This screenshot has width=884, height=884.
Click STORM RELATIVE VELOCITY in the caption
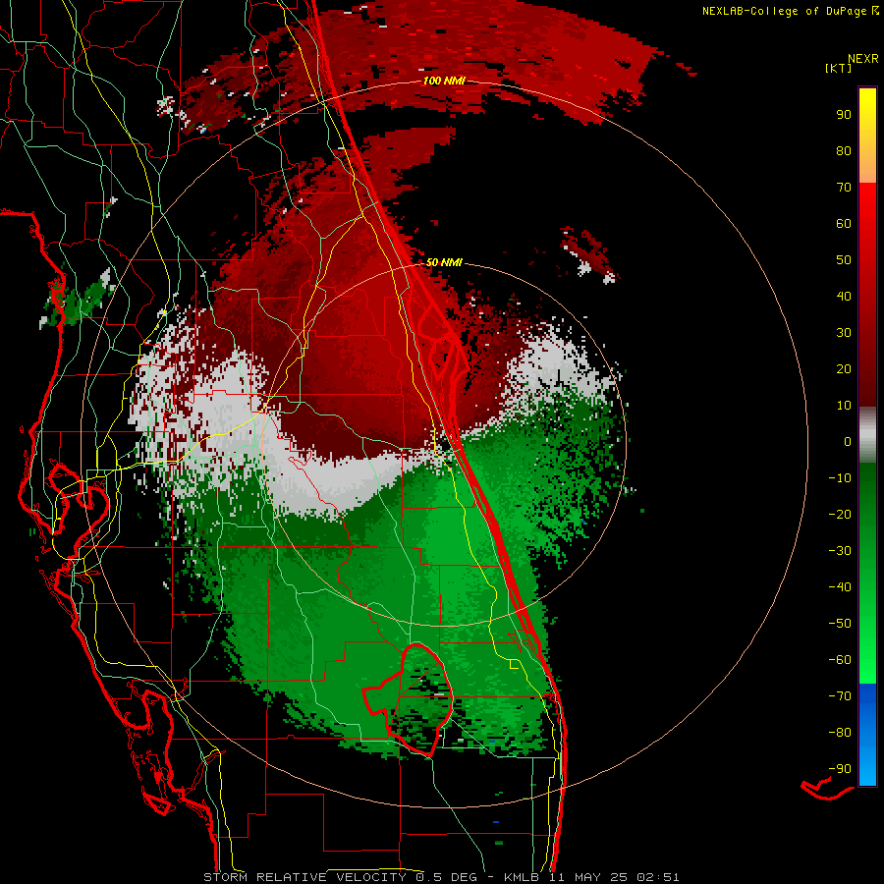click(305, 877)
